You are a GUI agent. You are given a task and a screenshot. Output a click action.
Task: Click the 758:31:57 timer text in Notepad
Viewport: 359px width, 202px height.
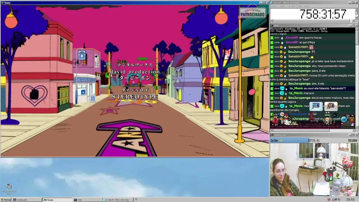click(323, 14)
